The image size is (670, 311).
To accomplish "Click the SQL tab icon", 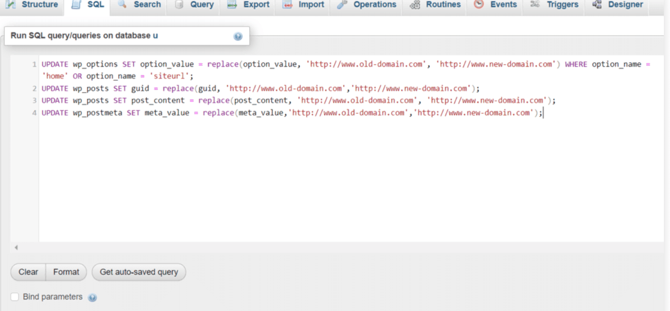I will coord(76,5).
